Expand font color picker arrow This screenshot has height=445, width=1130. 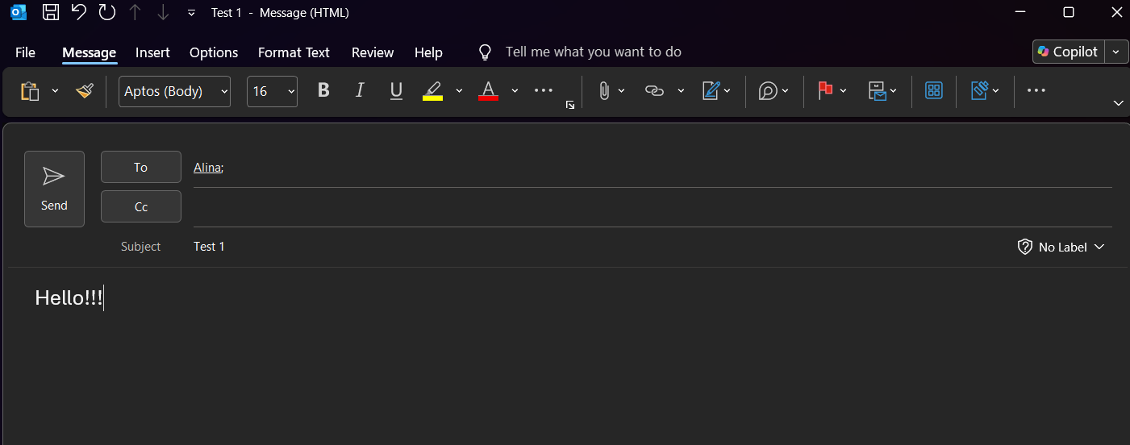pyautogui.click(x=515, y=91)
